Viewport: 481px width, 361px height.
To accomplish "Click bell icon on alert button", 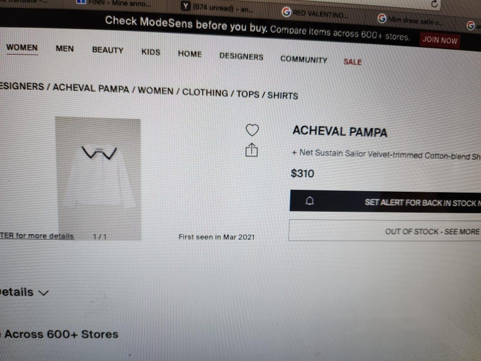I will coord(310,201).
